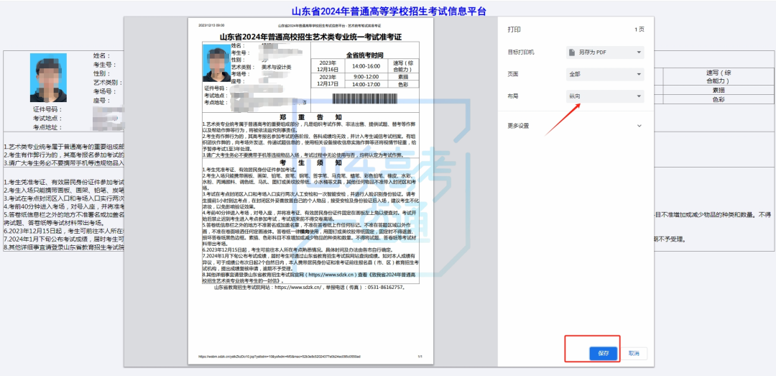Click the 更多设置 label text
Screen dimensions: 776x376
click(518, 126)
